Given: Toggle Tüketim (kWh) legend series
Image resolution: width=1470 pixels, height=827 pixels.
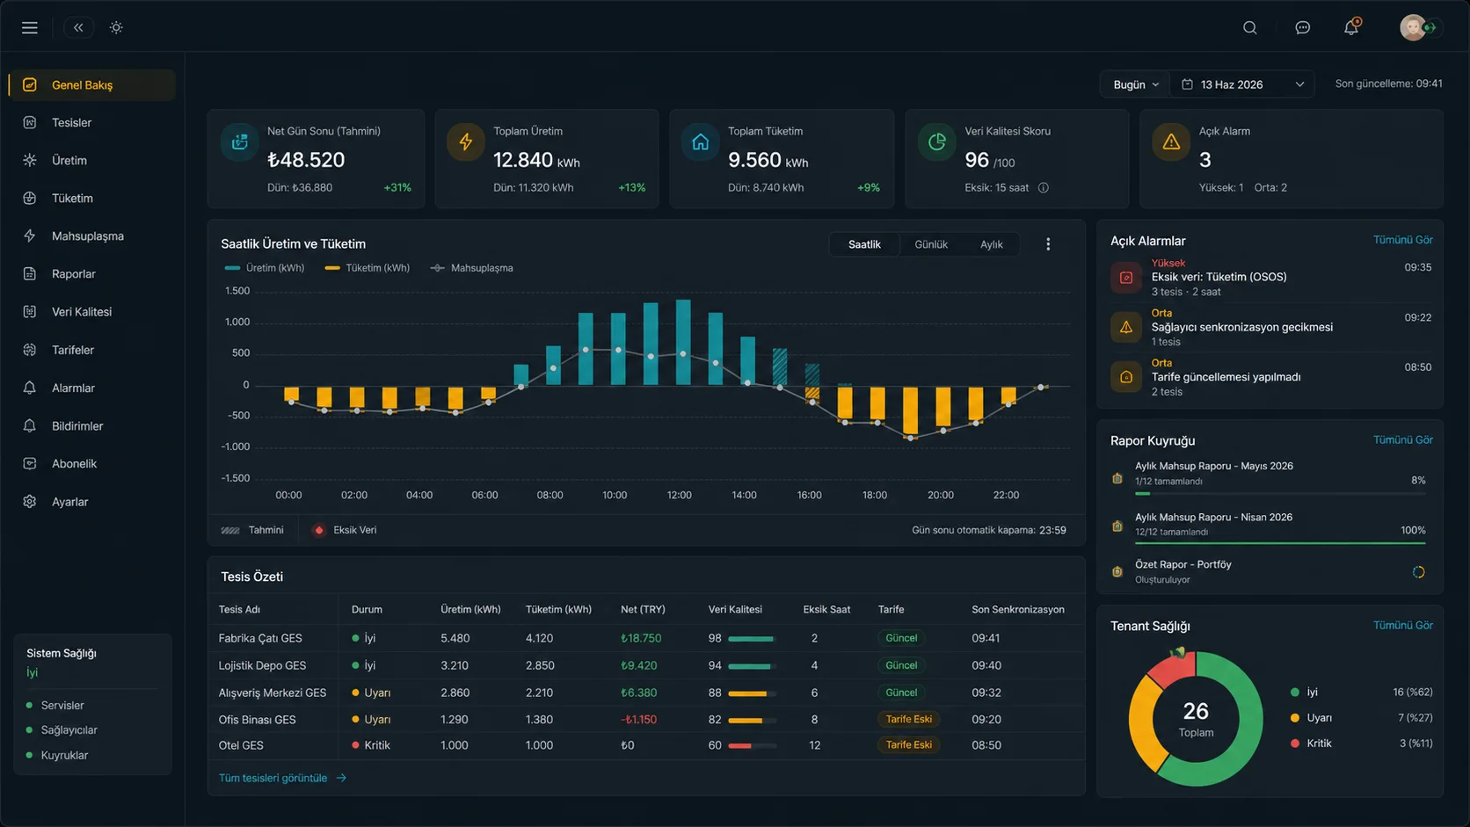Looking at the screenshot, I should tap(367, 268).
